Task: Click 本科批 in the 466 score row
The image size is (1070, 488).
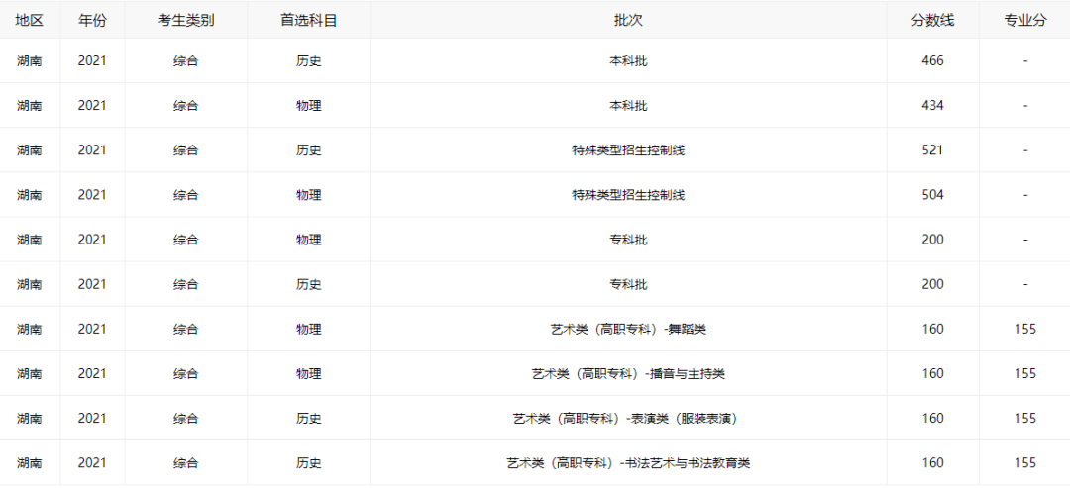Action: (x=628, y=60)
